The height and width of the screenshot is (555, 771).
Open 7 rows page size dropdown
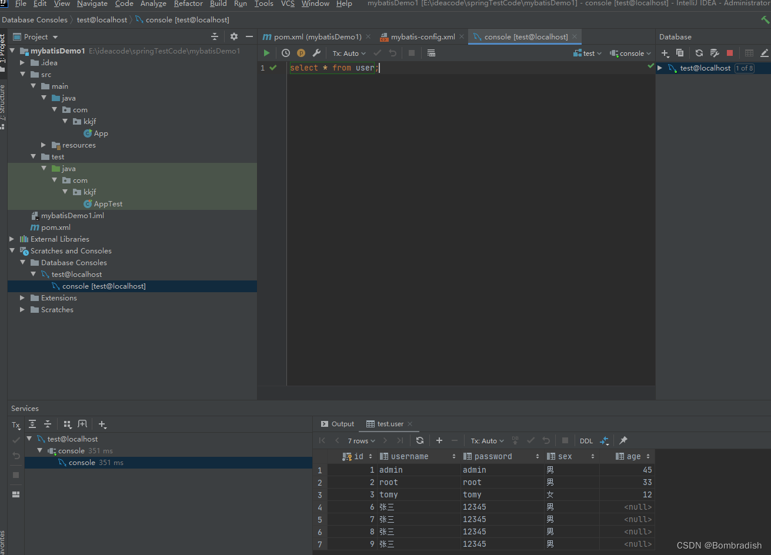tap(361, 440)
